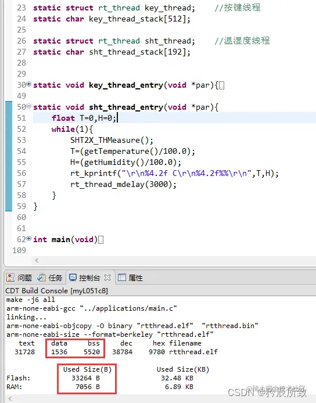The image size is (316, 403).
Task: Click the collapsed code marker after main(void)
Action: pyautogui.click(x=101, y=240)
